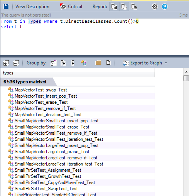Toggle the first Report chart icon
This screenshot has width=189, height=196.
[114, 7]
